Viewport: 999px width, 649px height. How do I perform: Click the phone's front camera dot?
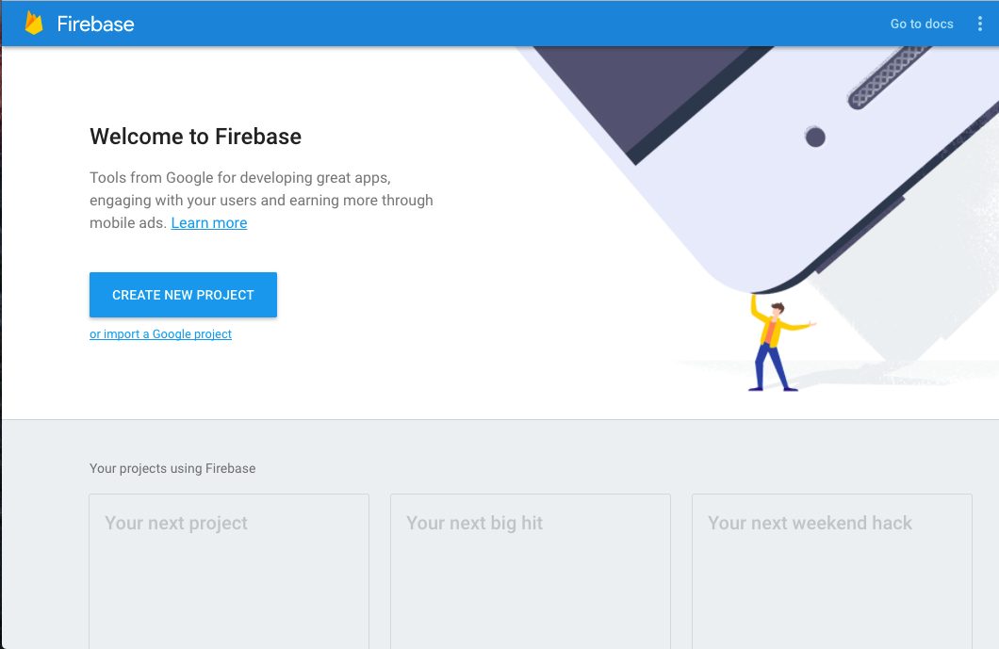tap(815, 137)
